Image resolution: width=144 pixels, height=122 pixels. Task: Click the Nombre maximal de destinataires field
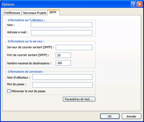click(63, 63)
